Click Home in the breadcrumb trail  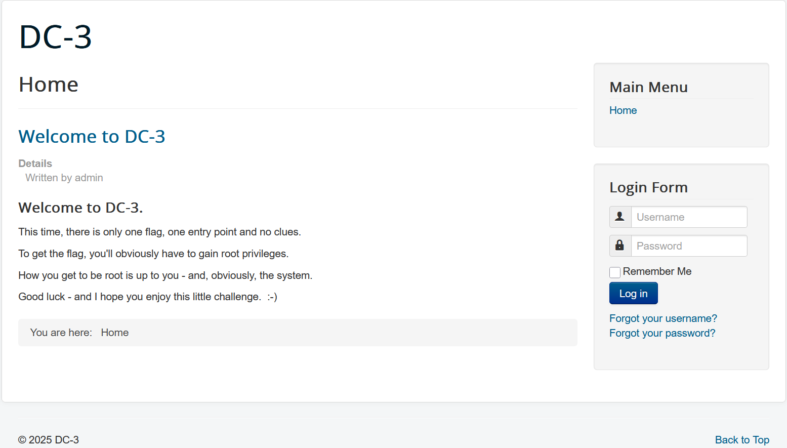click(114, 333)
